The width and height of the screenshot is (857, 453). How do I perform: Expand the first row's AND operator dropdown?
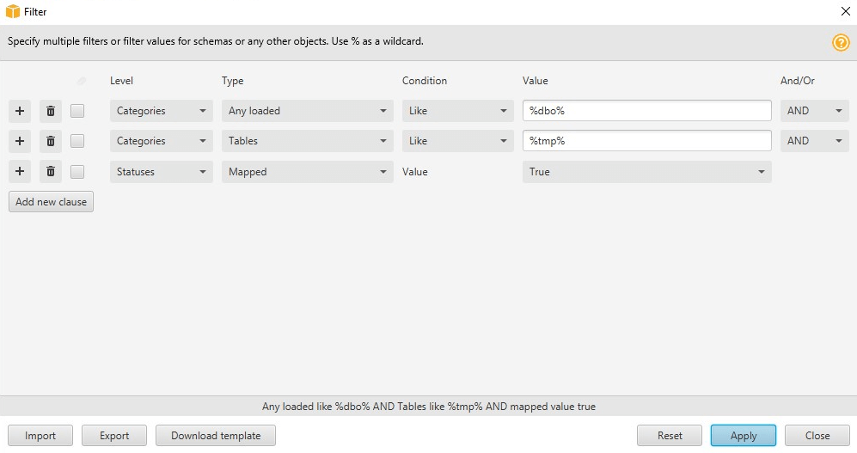tap(814, 111)
